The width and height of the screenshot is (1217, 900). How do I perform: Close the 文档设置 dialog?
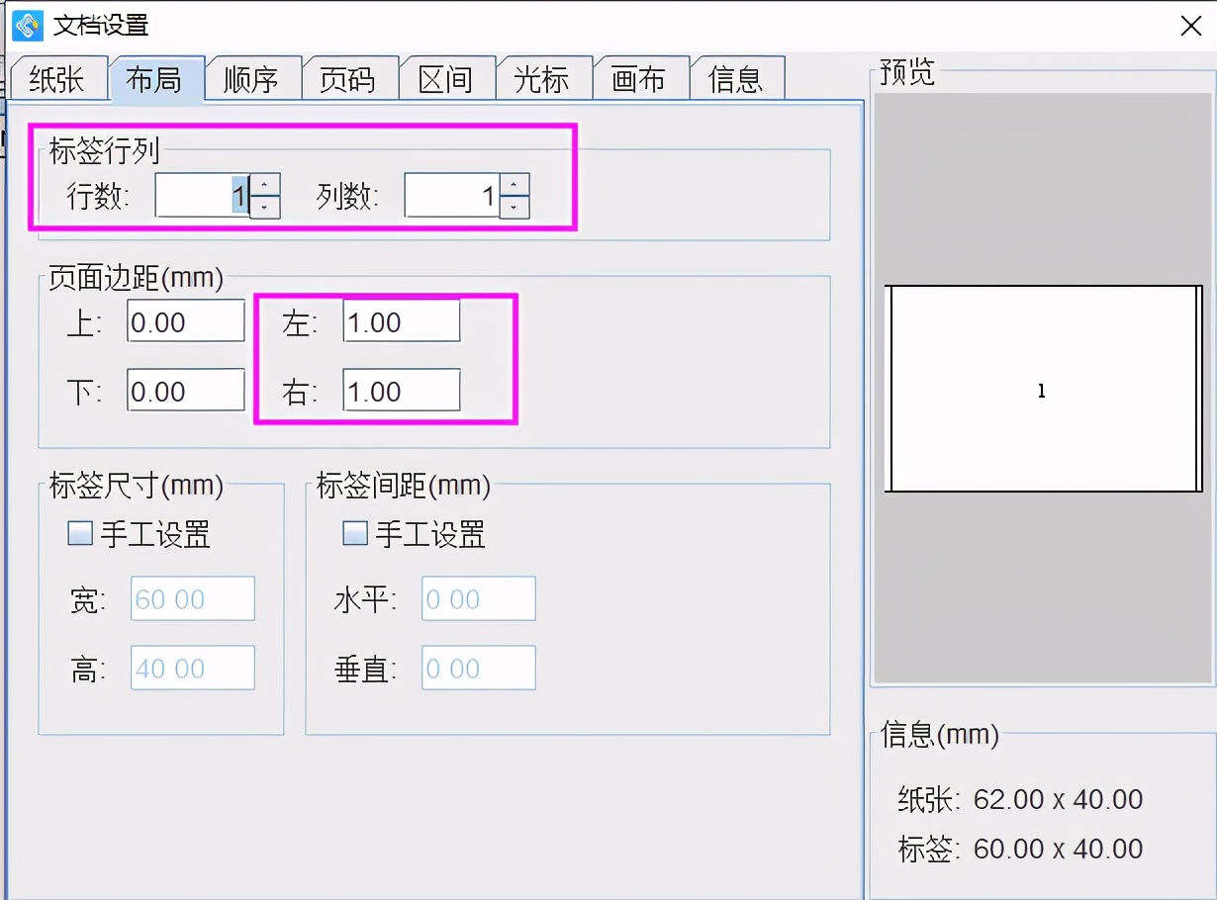[x=1191, y=27]
